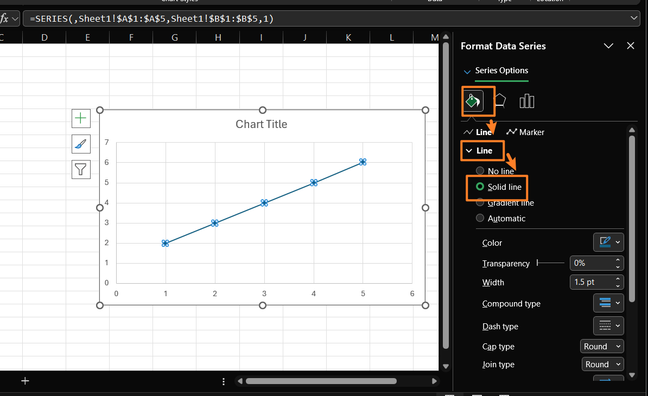
Task: Decrease Width with the down stepper
Action: [x=618, y=286]
